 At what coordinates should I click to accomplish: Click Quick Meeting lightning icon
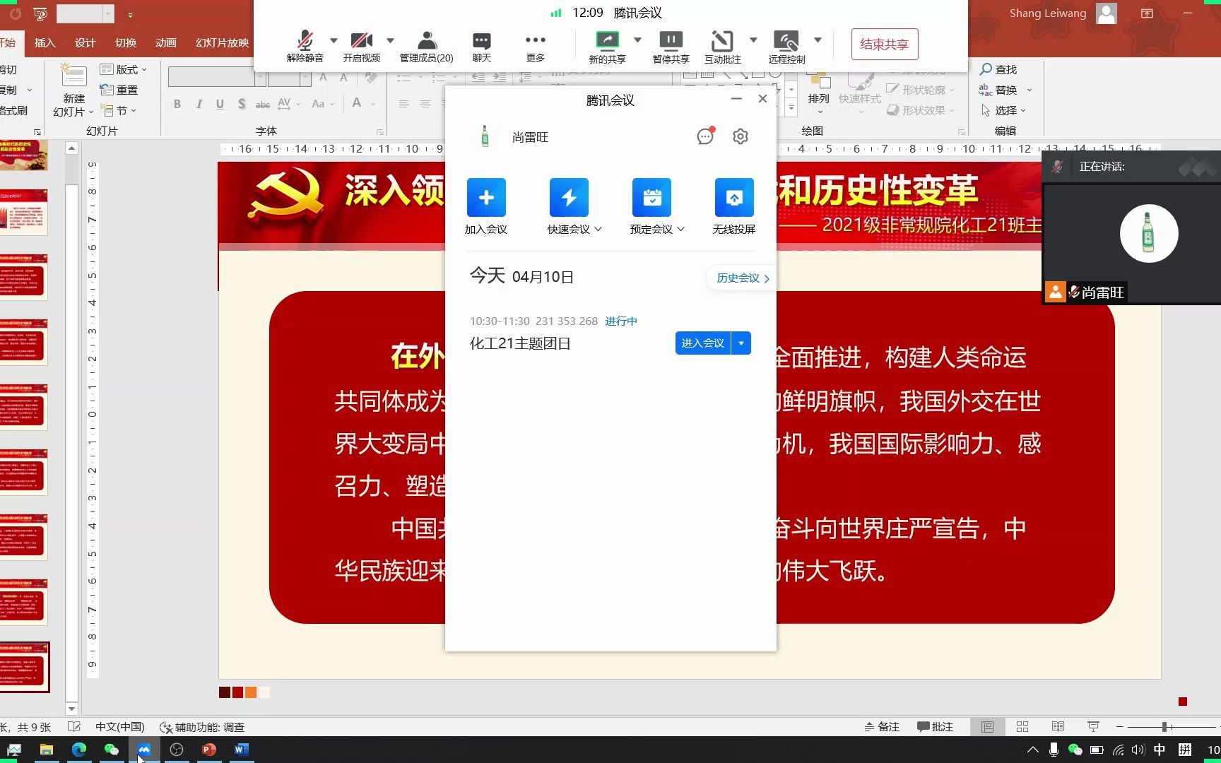(x=569, y=198)
